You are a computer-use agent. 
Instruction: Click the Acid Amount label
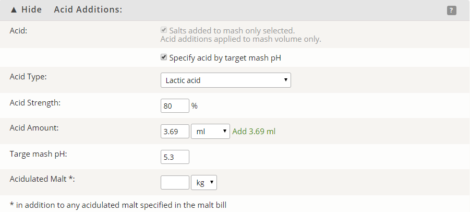pyautogui.click(x=34, y=128)
